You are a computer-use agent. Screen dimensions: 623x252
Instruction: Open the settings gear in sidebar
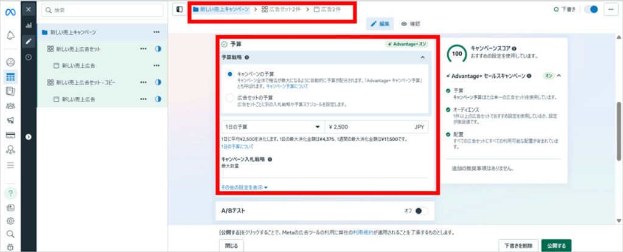pyautogui.click(x=10, y=220)
